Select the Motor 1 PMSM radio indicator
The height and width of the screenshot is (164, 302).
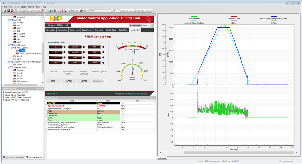pyautogui.click(x=67, y=25)
